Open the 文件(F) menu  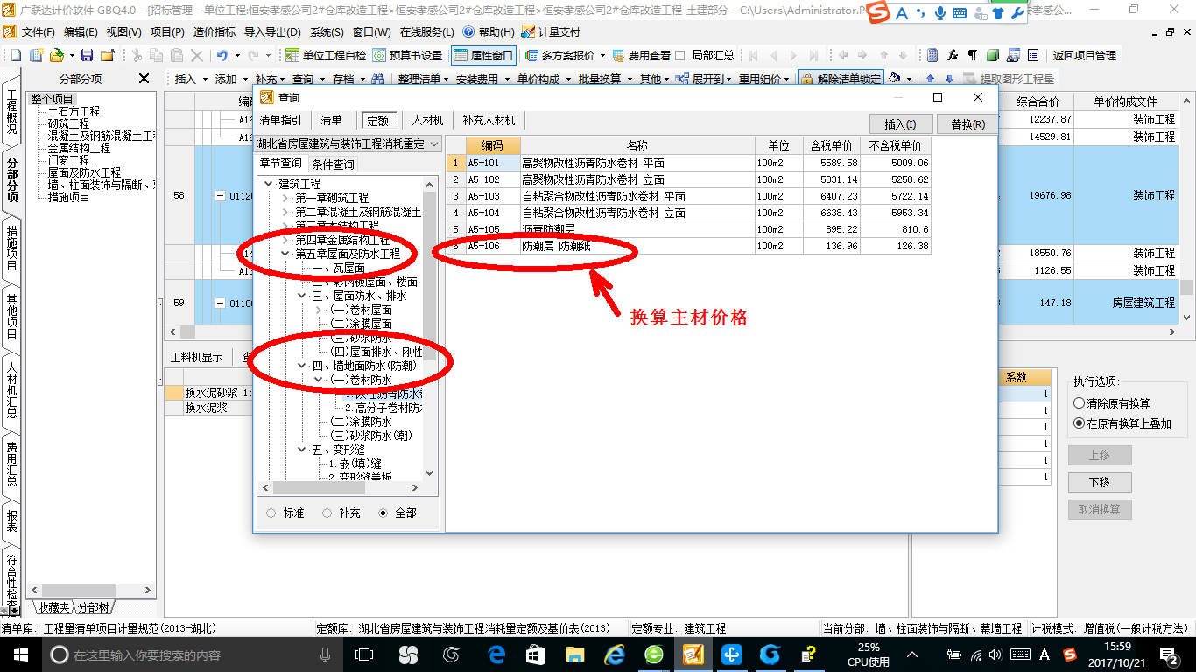38,31
